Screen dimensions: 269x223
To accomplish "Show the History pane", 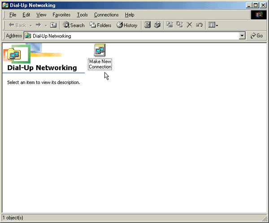I will tap(127, 25).
